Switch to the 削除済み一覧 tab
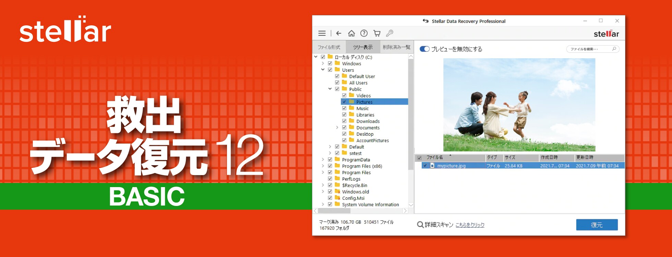This screenshot has height=257, width=672. [396, 47]
